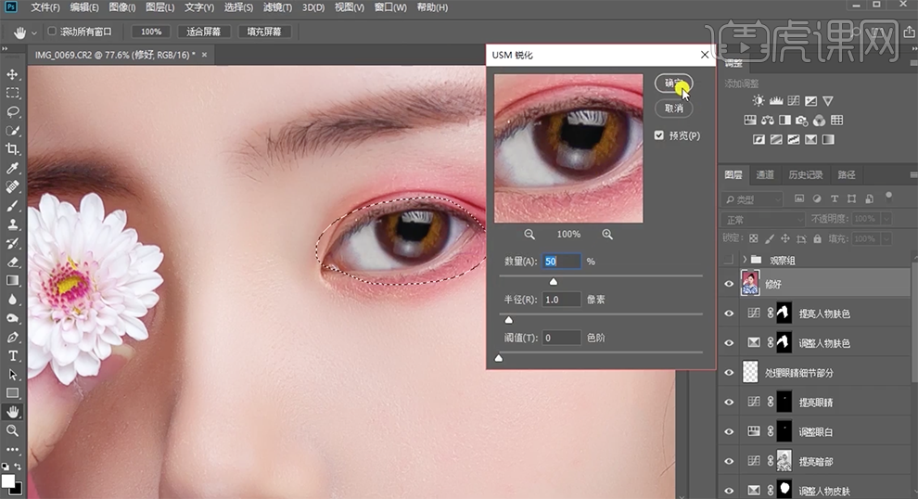This screenshot has width=918, height=499.
Task: Lock all for layer icon
Action: pyautogui.click(x=817, y=238)
